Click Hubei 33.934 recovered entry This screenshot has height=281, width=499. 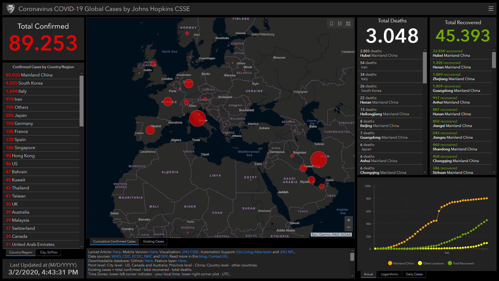[461, 53]
